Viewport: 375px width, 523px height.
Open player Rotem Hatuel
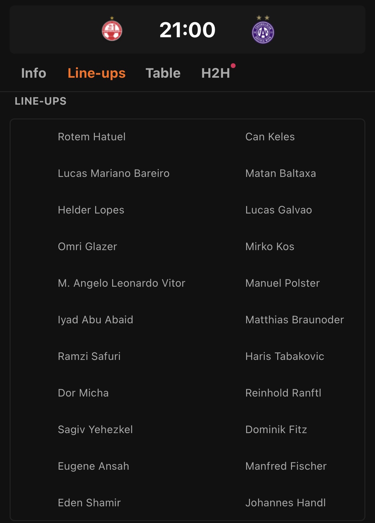click(92, 137)
